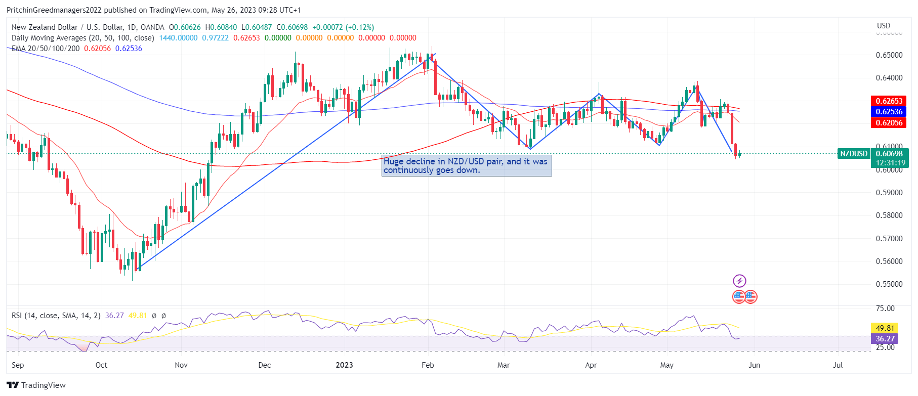Click the Daily Moving Averages indicator legend
This screenshot has height=396, width=918.
83,38
